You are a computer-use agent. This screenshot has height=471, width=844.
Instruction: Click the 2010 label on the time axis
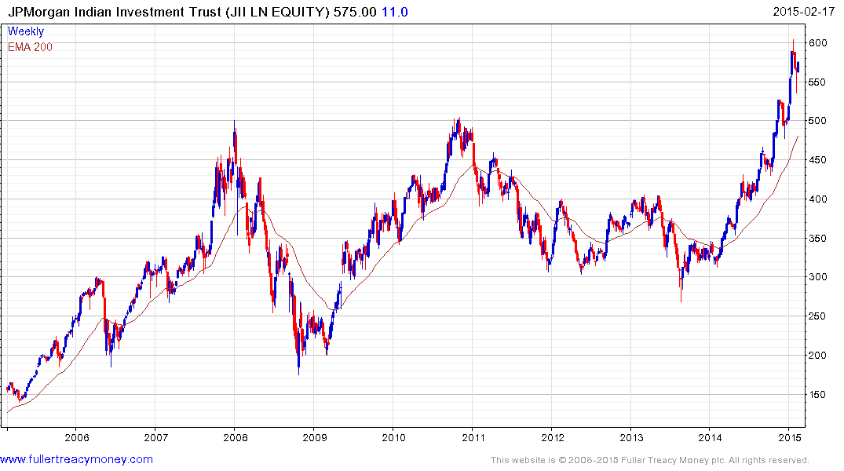(x=393, y=437)
